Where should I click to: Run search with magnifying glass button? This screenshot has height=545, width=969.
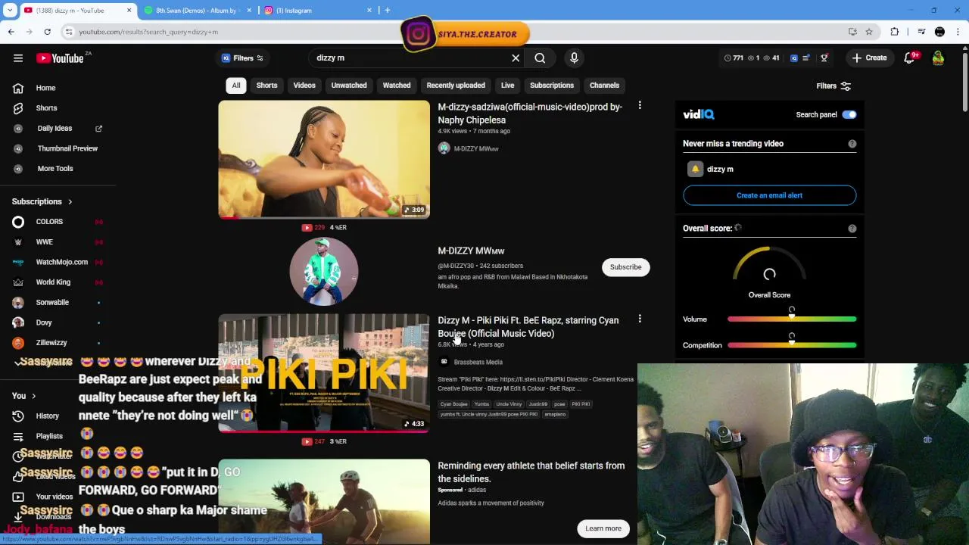tap(540, 58)
